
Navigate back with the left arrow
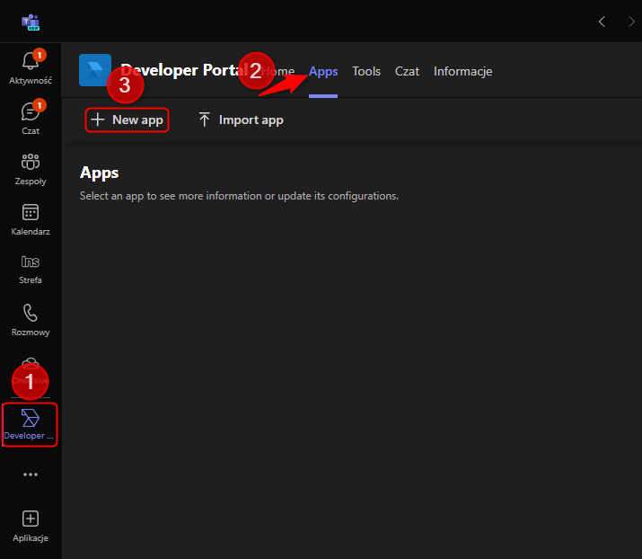(602, 22)
